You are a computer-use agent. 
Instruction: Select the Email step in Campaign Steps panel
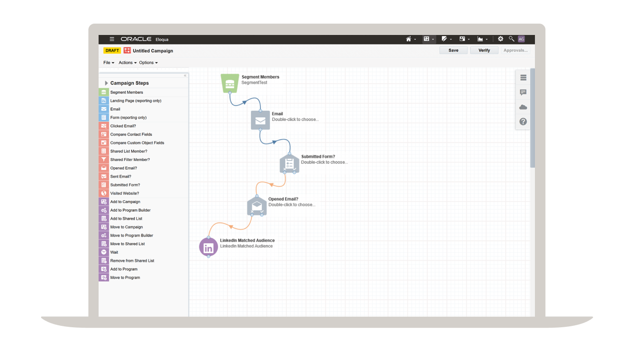(x=116, y=109)
